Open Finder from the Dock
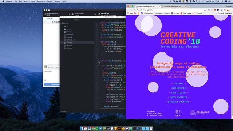Viewport: 233px width, 131px height. pyautogui.click(x=82, y=128)
